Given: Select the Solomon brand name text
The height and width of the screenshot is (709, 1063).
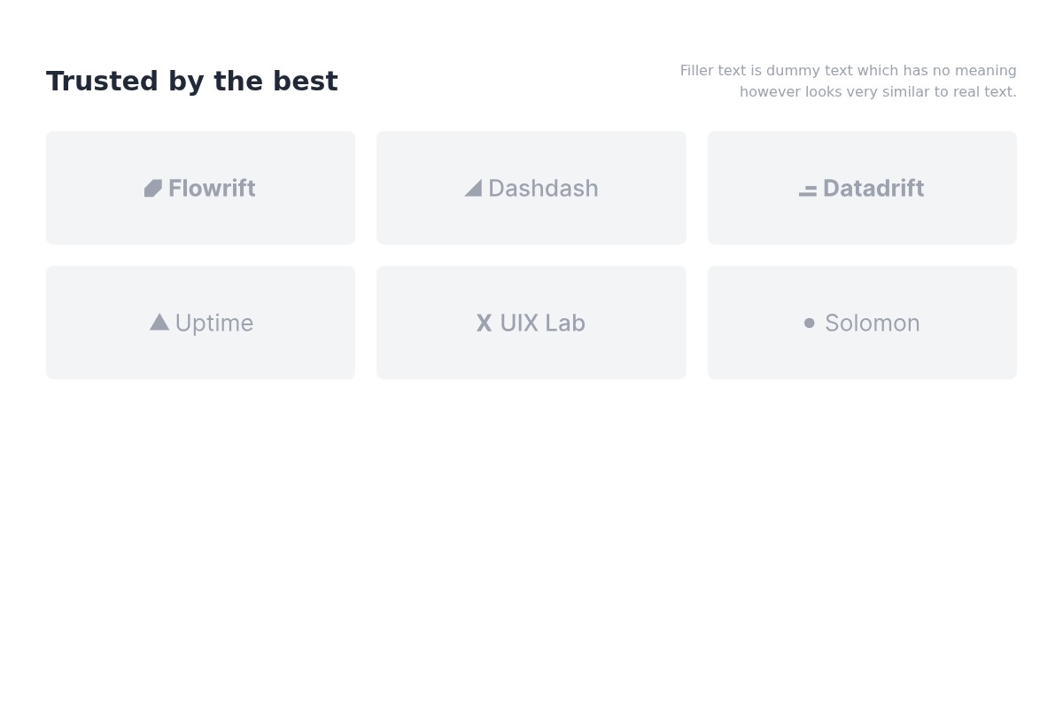Looking at the screenshot, I should pyautogui.click(x=873, y=323).
